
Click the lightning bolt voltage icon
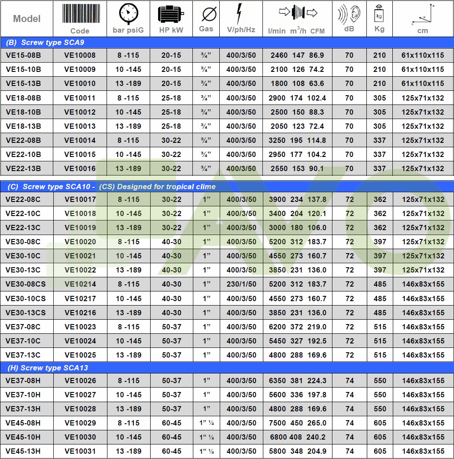coord(240,13)
